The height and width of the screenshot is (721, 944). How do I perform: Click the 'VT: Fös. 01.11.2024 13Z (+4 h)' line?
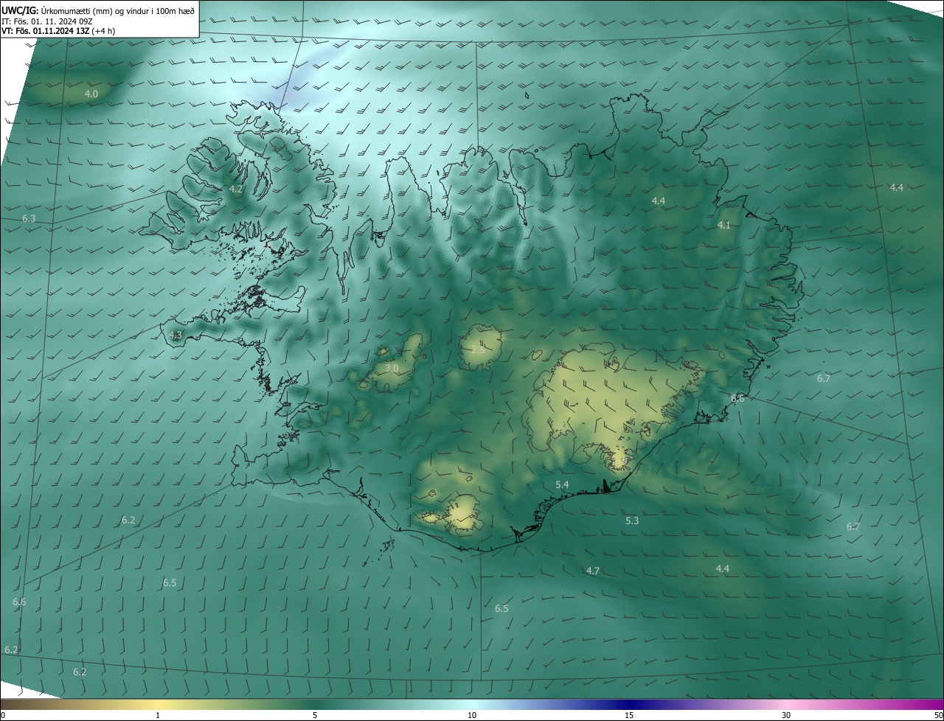pos(59,30)
